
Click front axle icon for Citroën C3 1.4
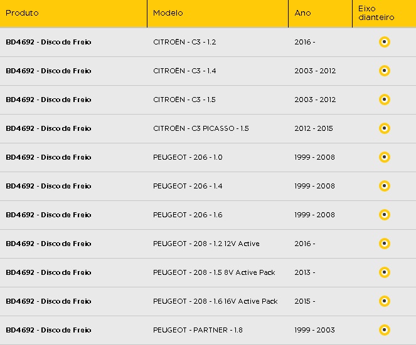[385, 71]
